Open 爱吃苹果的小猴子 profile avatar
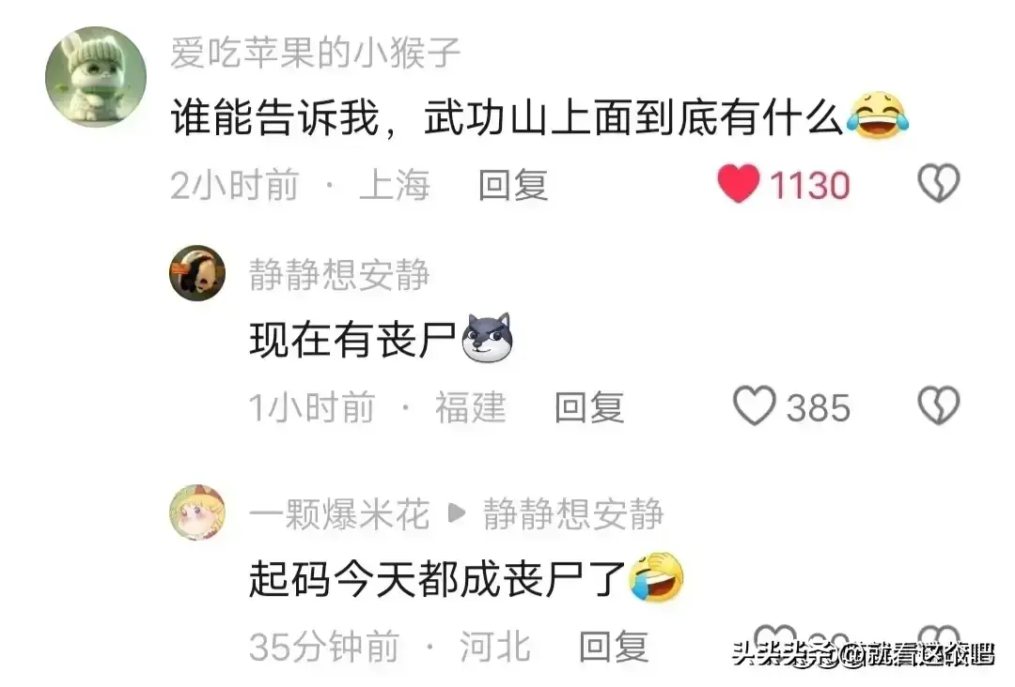 96,76
